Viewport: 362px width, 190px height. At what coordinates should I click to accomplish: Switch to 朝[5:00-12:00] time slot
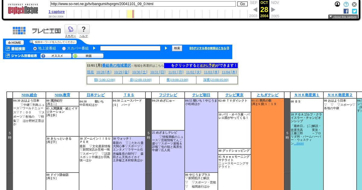104,80
